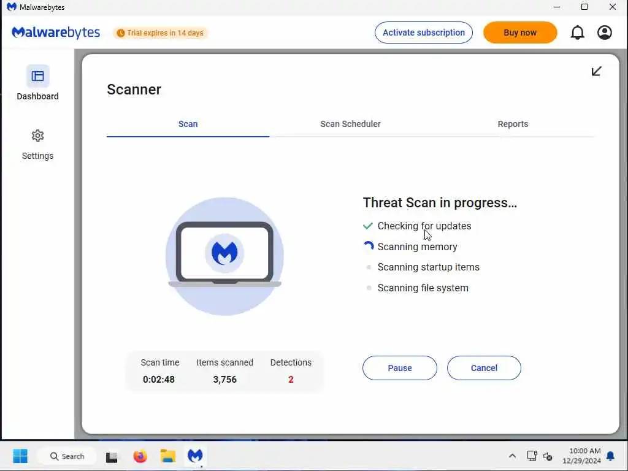This screenshot has height=471, width=628.
Task: Minimize the Malwarebytes window
Action: click(x=557, y=7)
